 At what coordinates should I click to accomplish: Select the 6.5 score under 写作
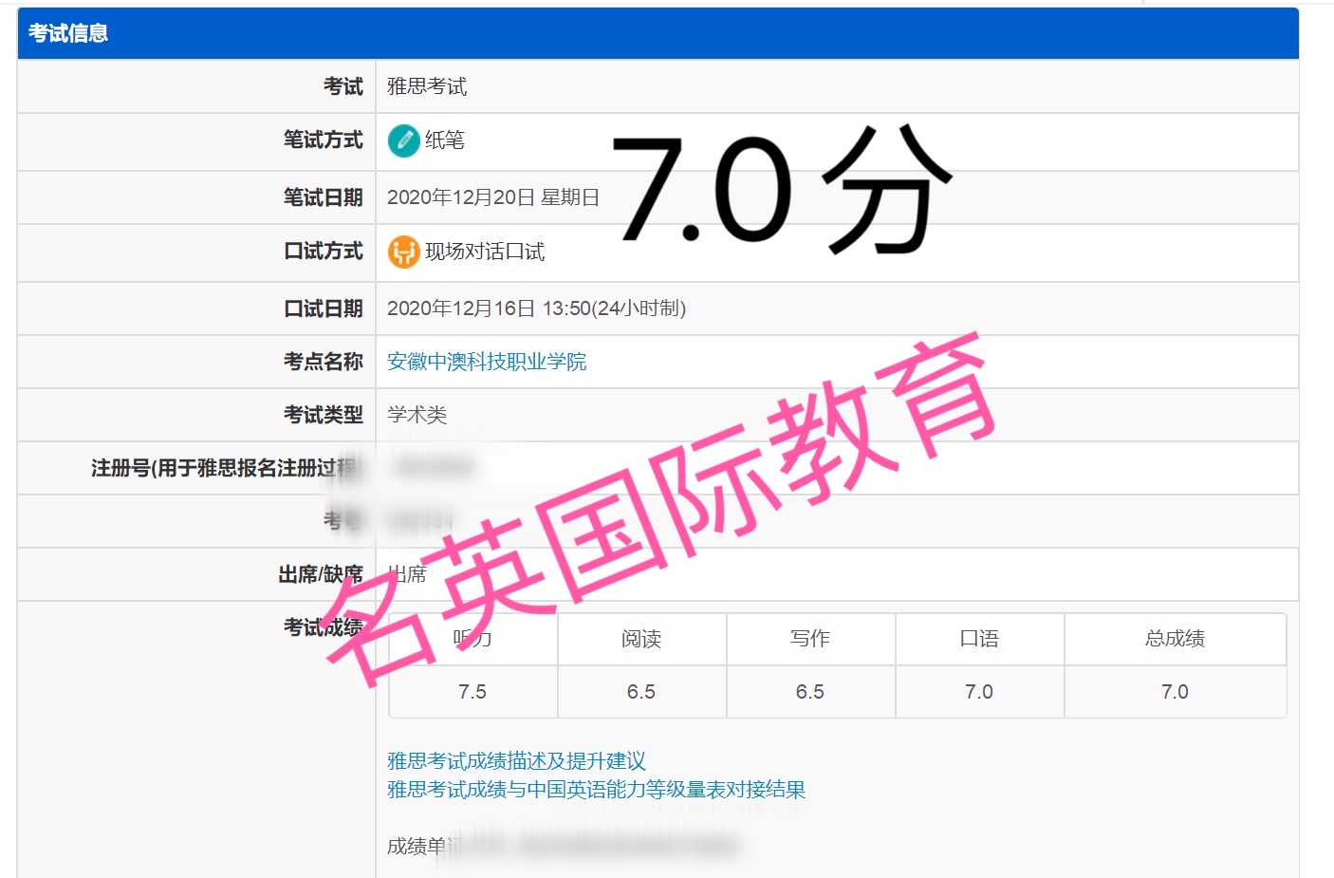click(x=810, y=692)
